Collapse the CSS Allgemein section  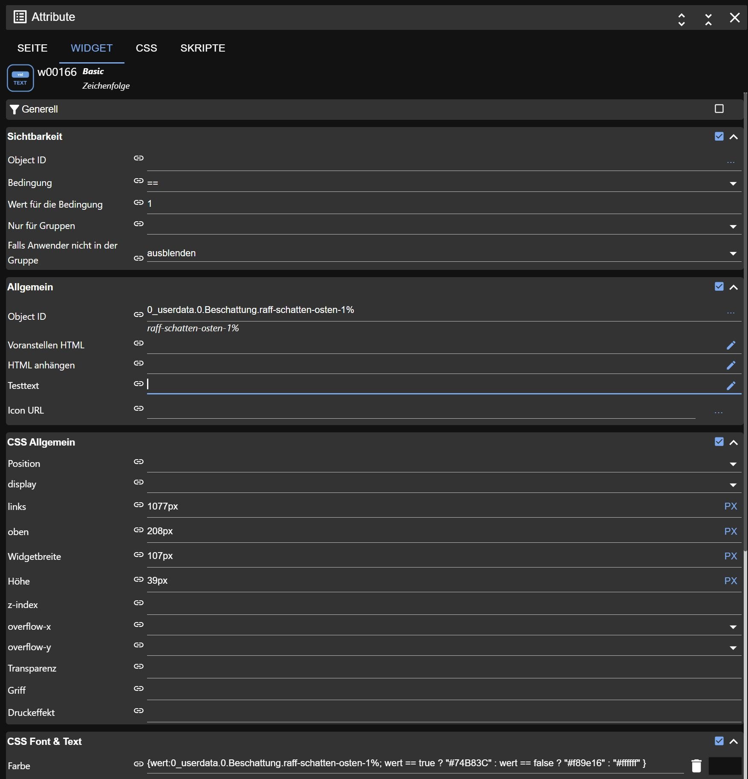click(x=734, y=443)
